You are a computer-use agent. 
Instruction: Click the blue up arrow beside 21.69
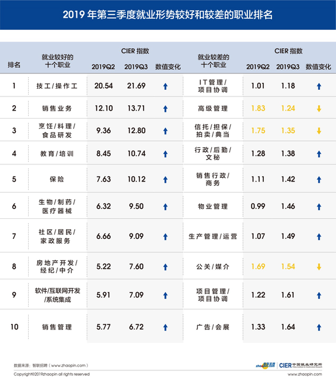[166, 86]
